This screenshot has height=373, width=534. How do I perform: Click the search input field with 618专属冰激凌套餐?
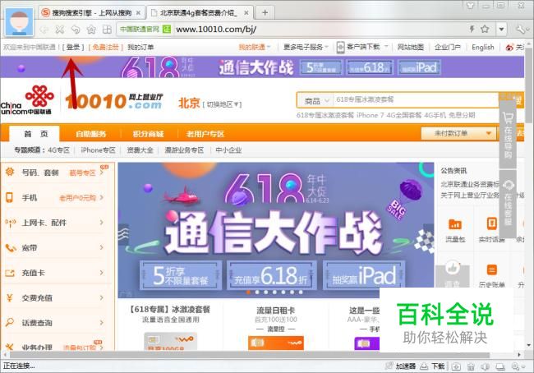point(417,99)
